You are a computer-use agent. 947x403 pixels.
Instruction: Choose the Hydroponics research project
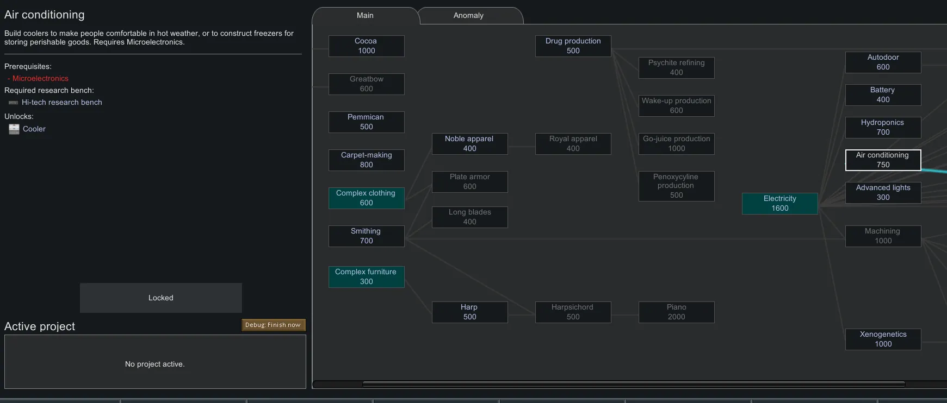click(x=883, y=128)
